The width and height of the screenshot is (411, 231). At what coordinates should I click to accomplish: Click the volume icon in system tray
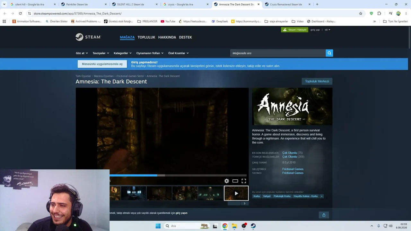click(x=390, y=226)
